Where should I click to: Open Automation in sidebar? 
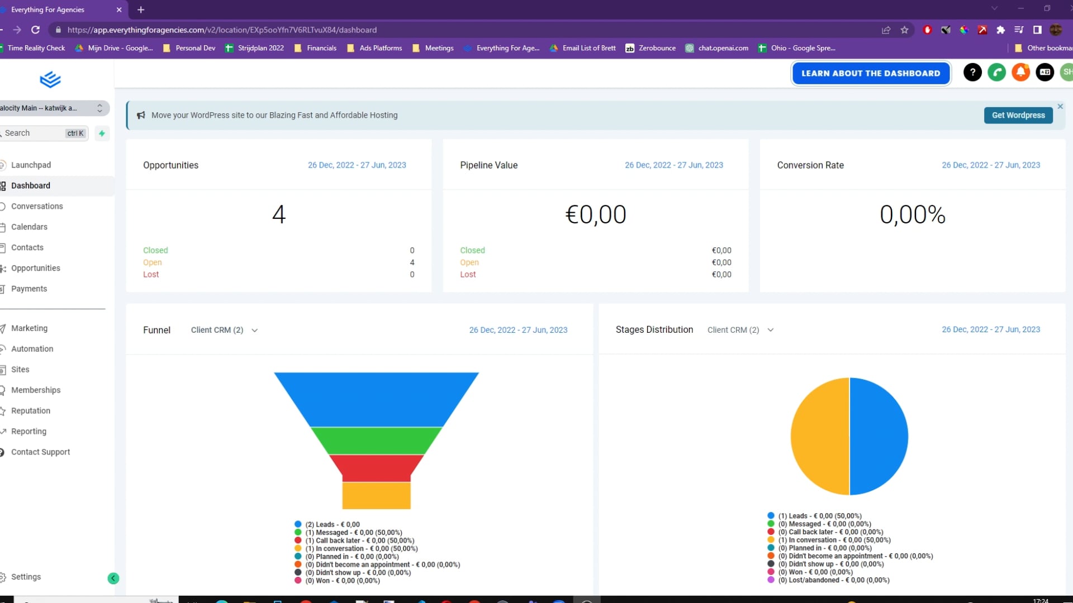pyautogui.click(x=32, y=349)
